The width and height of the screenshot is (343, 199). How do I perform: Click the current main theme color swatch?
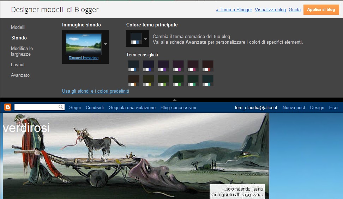click(x=136, y=38)
